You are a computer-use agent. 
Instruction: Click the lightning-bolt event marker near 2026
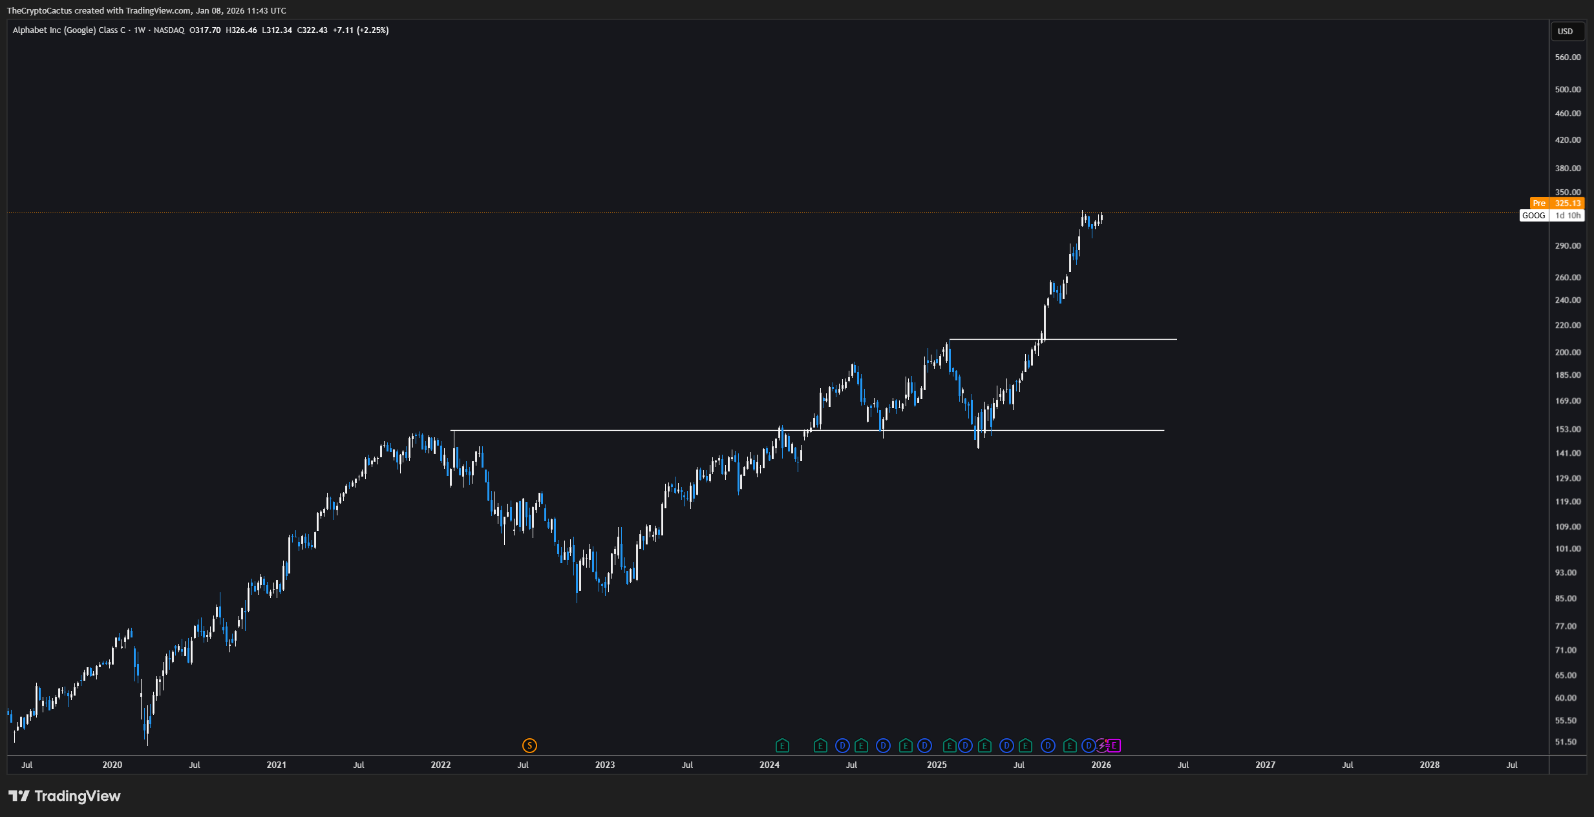pos(1102,746)
